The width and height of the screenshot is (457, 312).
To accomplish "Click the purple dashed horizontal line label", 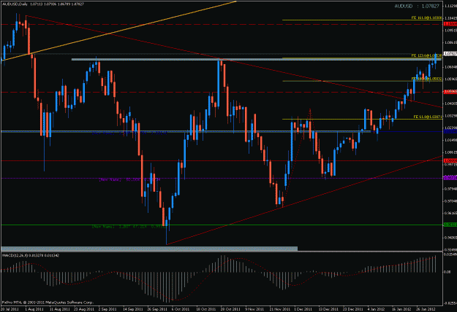I will click(x=129, y=180).
